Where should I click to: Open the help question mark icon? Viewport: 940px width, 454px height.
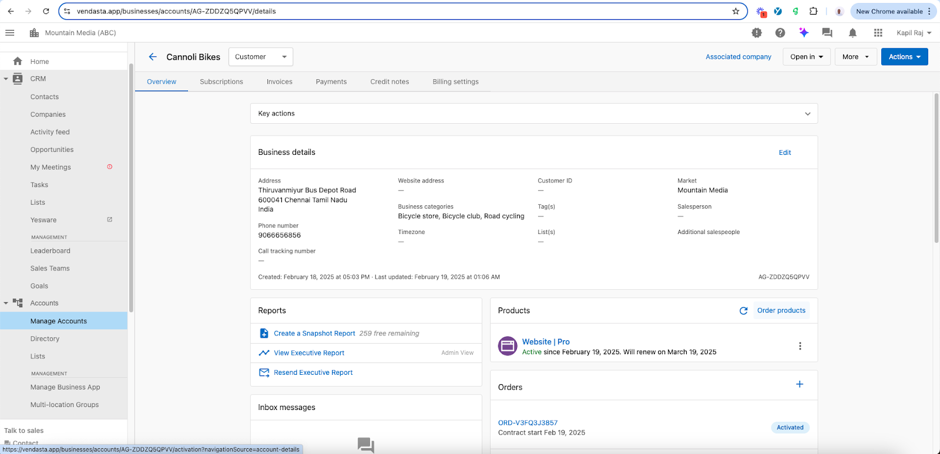[780, 33]
